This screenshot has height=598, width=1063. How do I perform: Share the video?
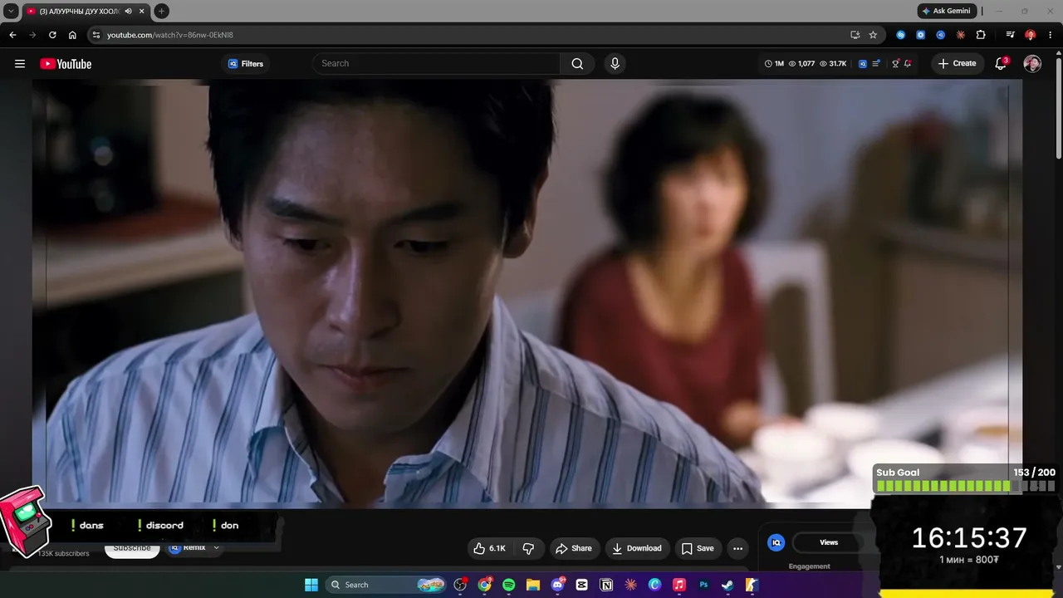coord(573,548)
